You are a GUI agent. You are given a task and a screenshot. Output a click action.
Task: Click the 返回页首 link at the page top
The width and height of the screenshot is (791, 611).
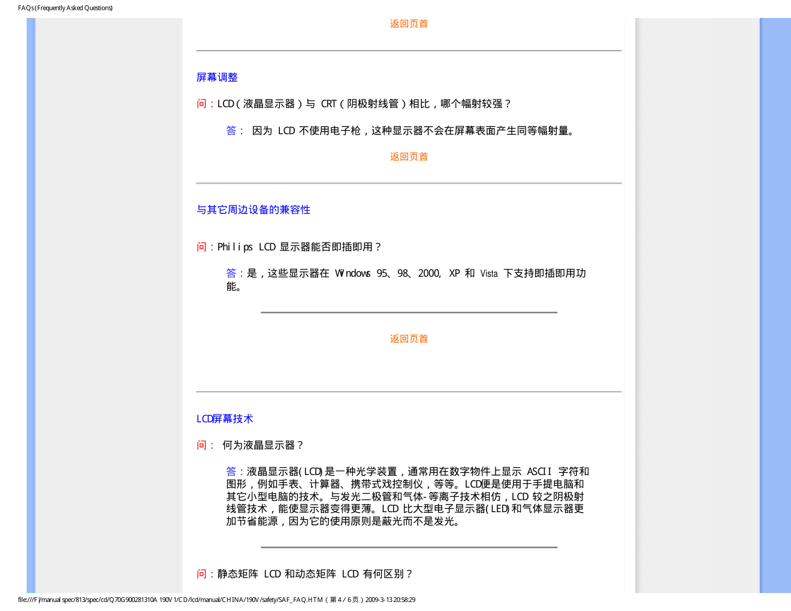click(409, 24)
